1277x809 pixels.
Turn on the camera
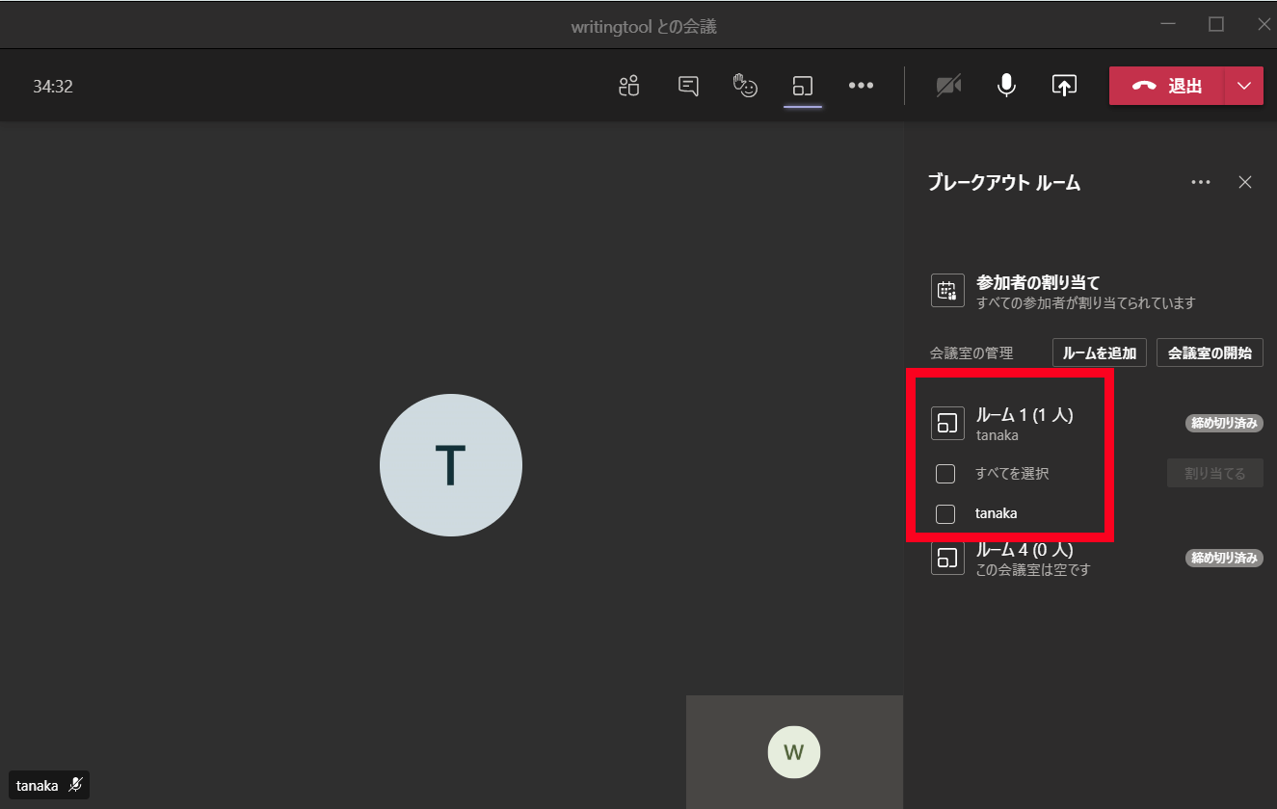pyautogui.click(x=948, y=86)
